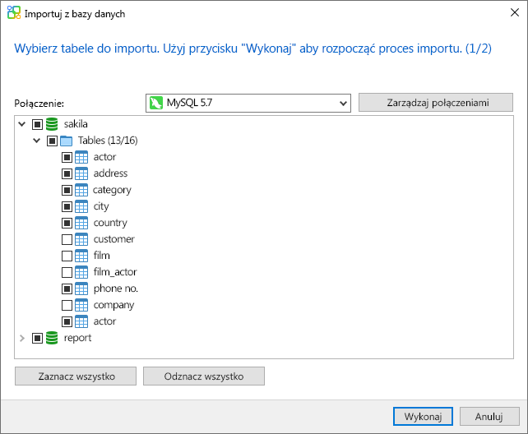Click the report database icon
Screen dimensions: 528x434
pos(52,338)
